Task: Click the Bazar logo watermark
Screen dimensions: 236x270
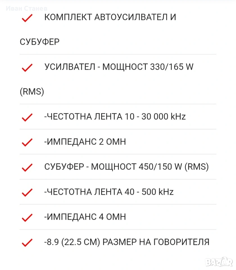Action: coord(219,262)
